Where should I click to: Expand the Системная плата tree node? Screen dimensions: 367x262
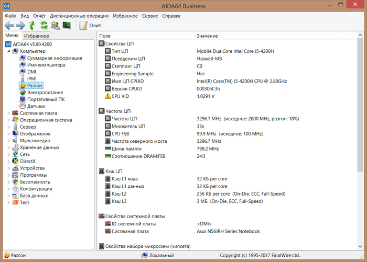8,113
